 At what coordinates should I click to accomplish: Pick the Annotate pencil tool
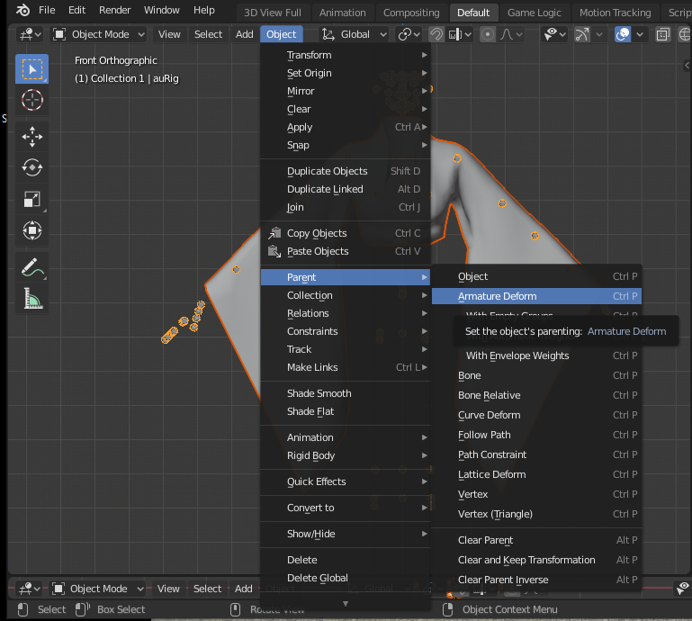pyautogui.click(x=31, y=267)
